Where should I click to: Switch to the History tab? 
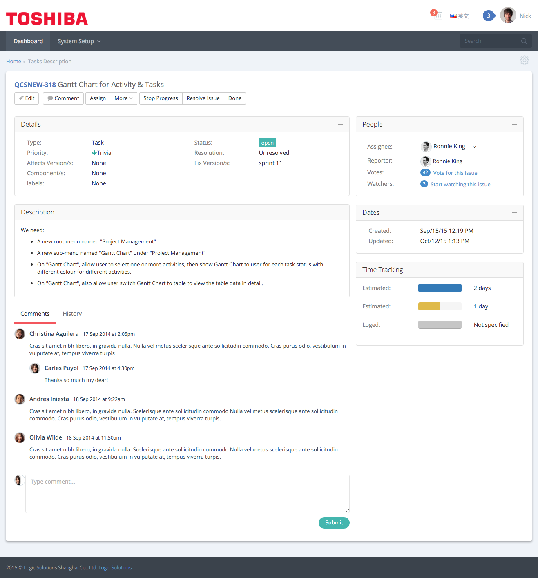72,314
